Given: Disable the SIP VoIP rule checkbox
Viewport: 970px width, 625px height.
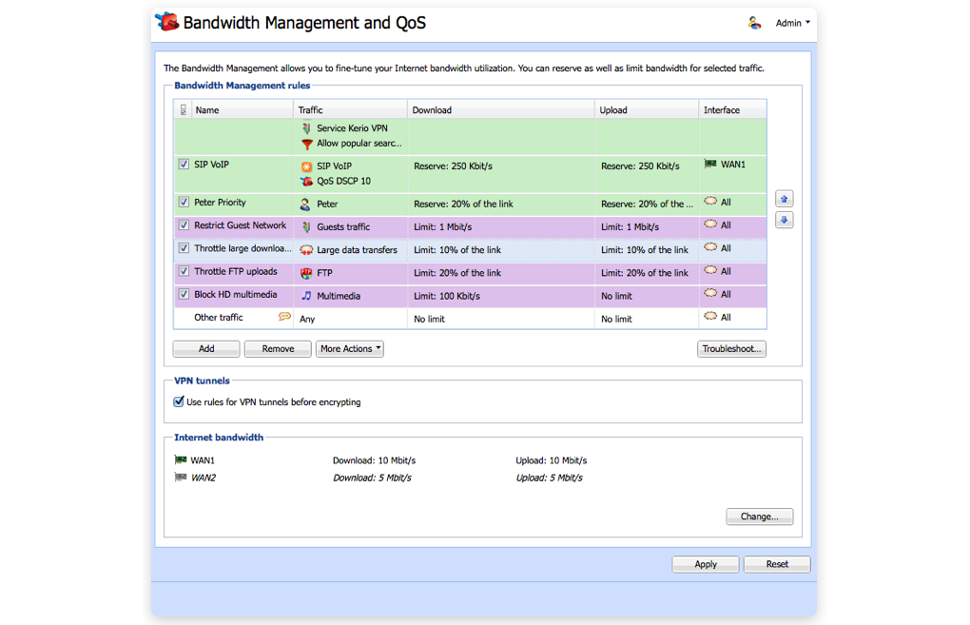Looking at the screenshot, I should click(x=184, y=165).
